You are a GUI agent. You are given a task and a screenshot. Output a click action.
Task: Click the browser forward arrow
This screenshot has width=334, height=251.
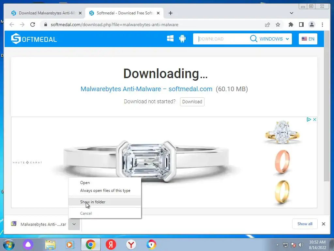pos(22,25)
